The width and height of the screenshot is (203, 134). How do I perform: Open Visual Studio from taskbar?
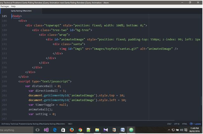coord(46,130)
